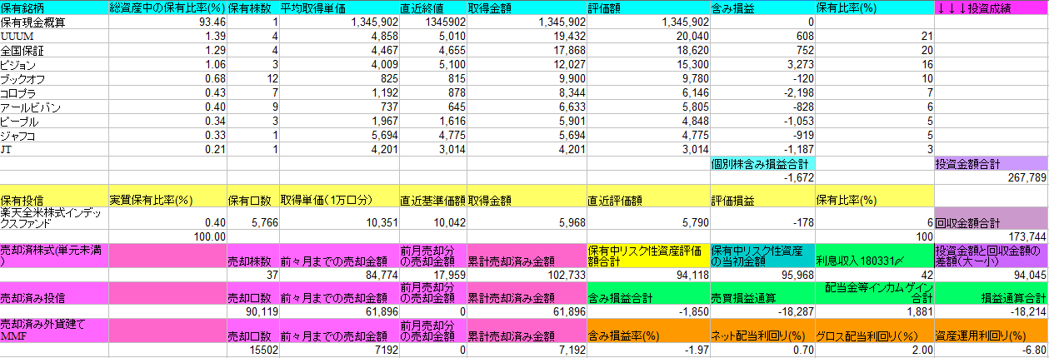This screenshot has height=358, width=1049.
Task: Select the 楽天全米株式インデックスファンド cell
Action: [54, 220]
